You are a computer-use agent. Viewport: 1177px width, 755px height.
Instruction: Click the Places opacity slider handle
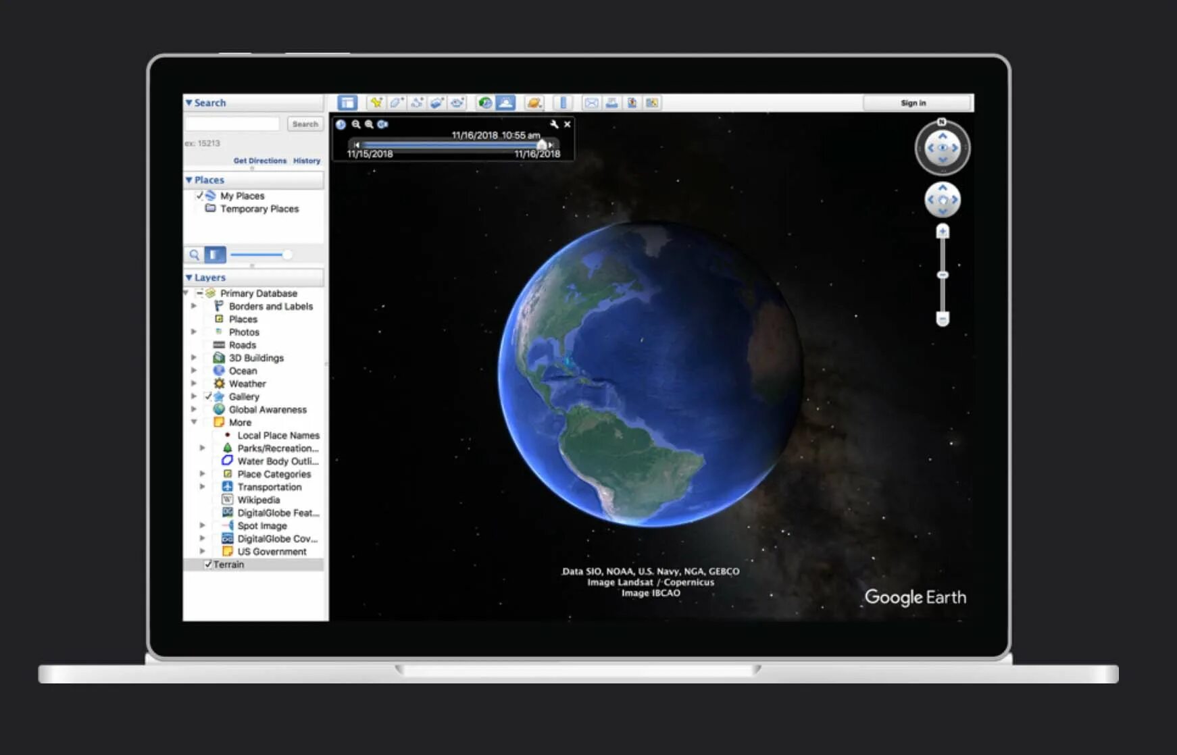[x=287, y=255]
